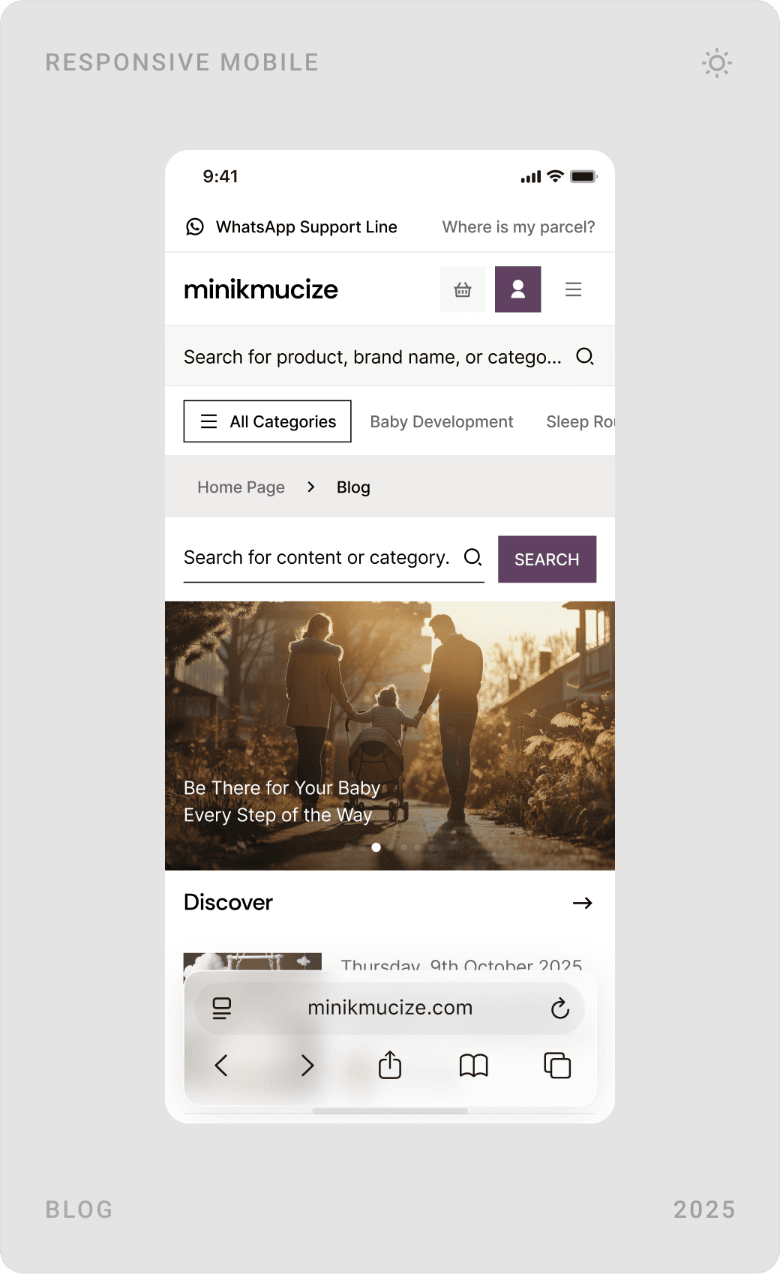Click the WhatsApp icon
This screenshot has width=780, height=1274.
point(195,226)
